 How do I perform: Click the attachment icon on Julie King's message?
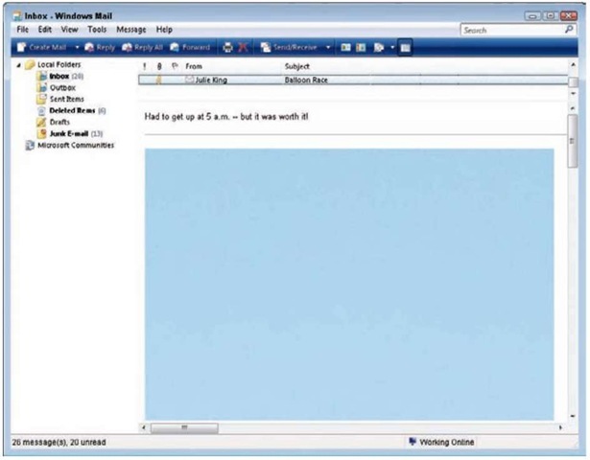[159, 80]
